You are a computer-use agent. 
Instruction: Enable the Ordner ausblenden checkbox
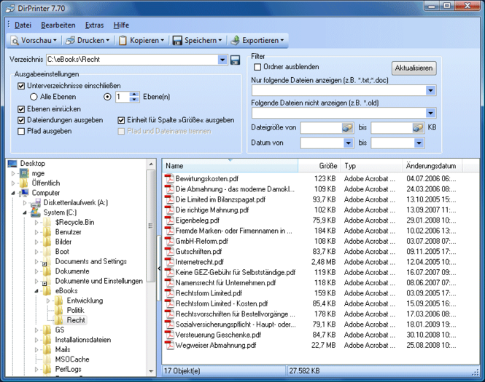click(257, 67)
